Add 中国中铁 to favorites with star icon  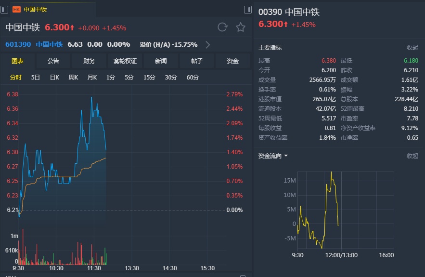[x=240, y=27]
